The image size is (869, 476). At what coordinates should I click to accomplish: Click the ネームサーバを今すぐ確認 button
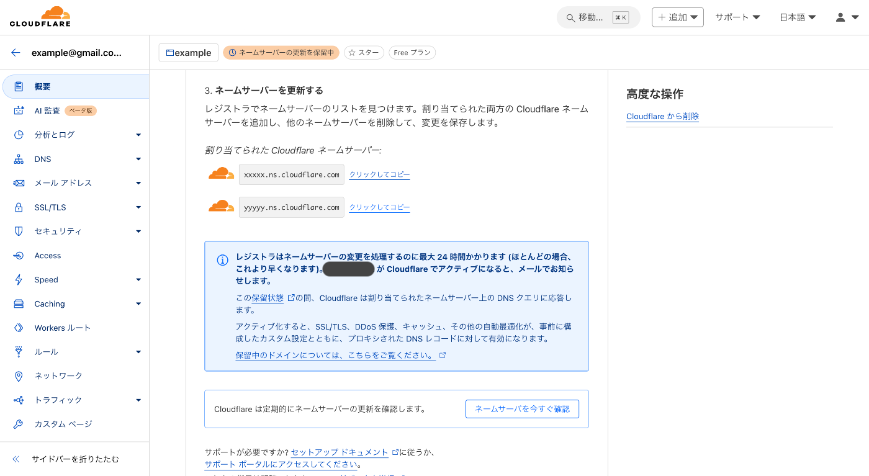[x=522, y=408]
